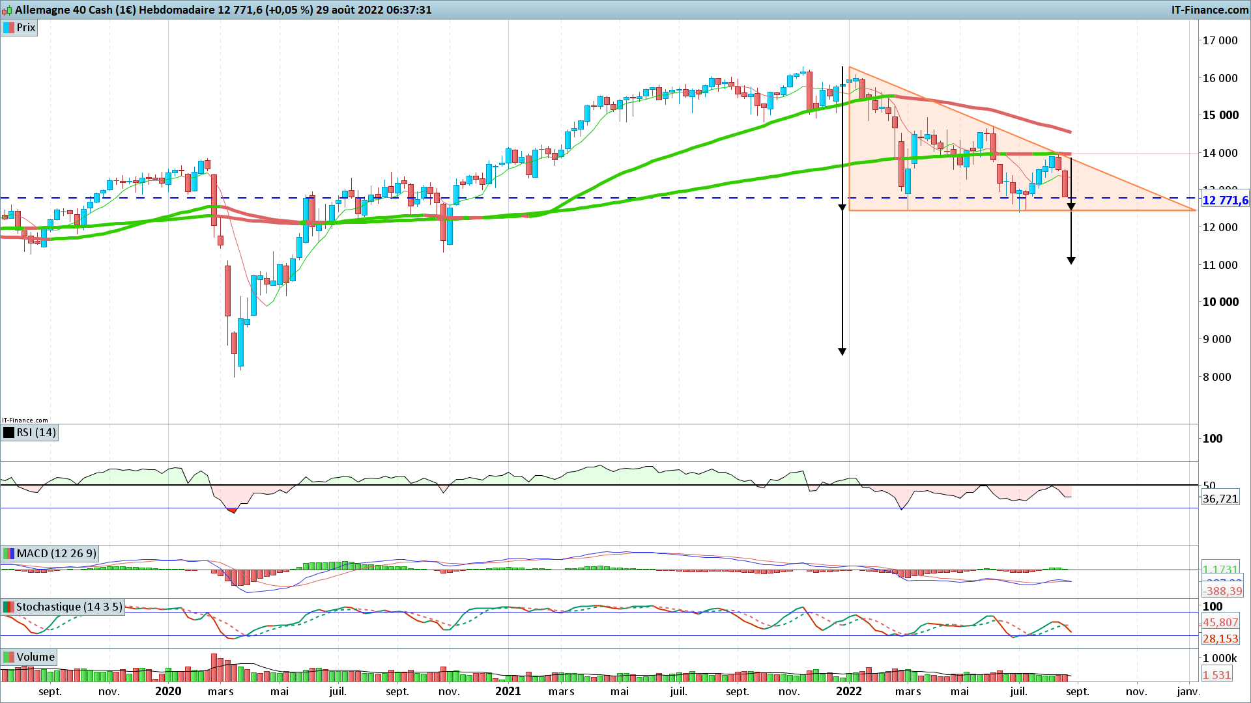Viewport: 1251px width, 703px height.
Task: Click the IT-Finance.com link top right
Action: tap(1209, 10)
